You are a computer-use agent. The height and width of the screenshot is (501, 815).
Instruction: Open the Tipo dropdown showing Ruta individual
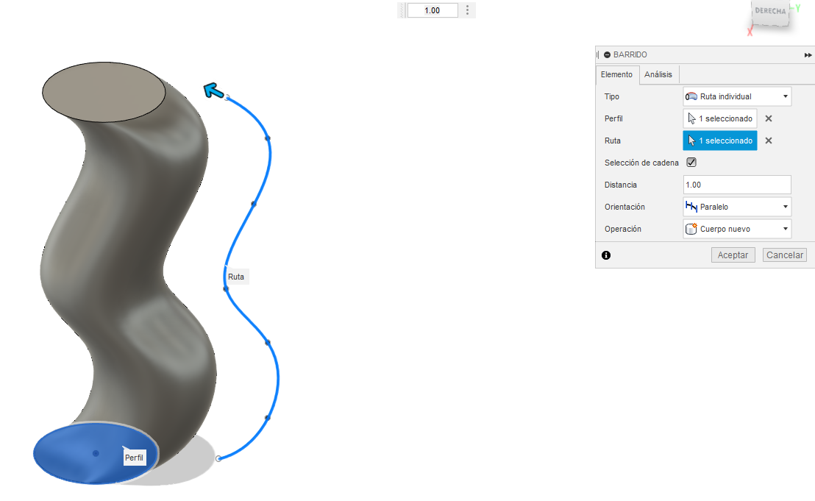coord(737,96)
